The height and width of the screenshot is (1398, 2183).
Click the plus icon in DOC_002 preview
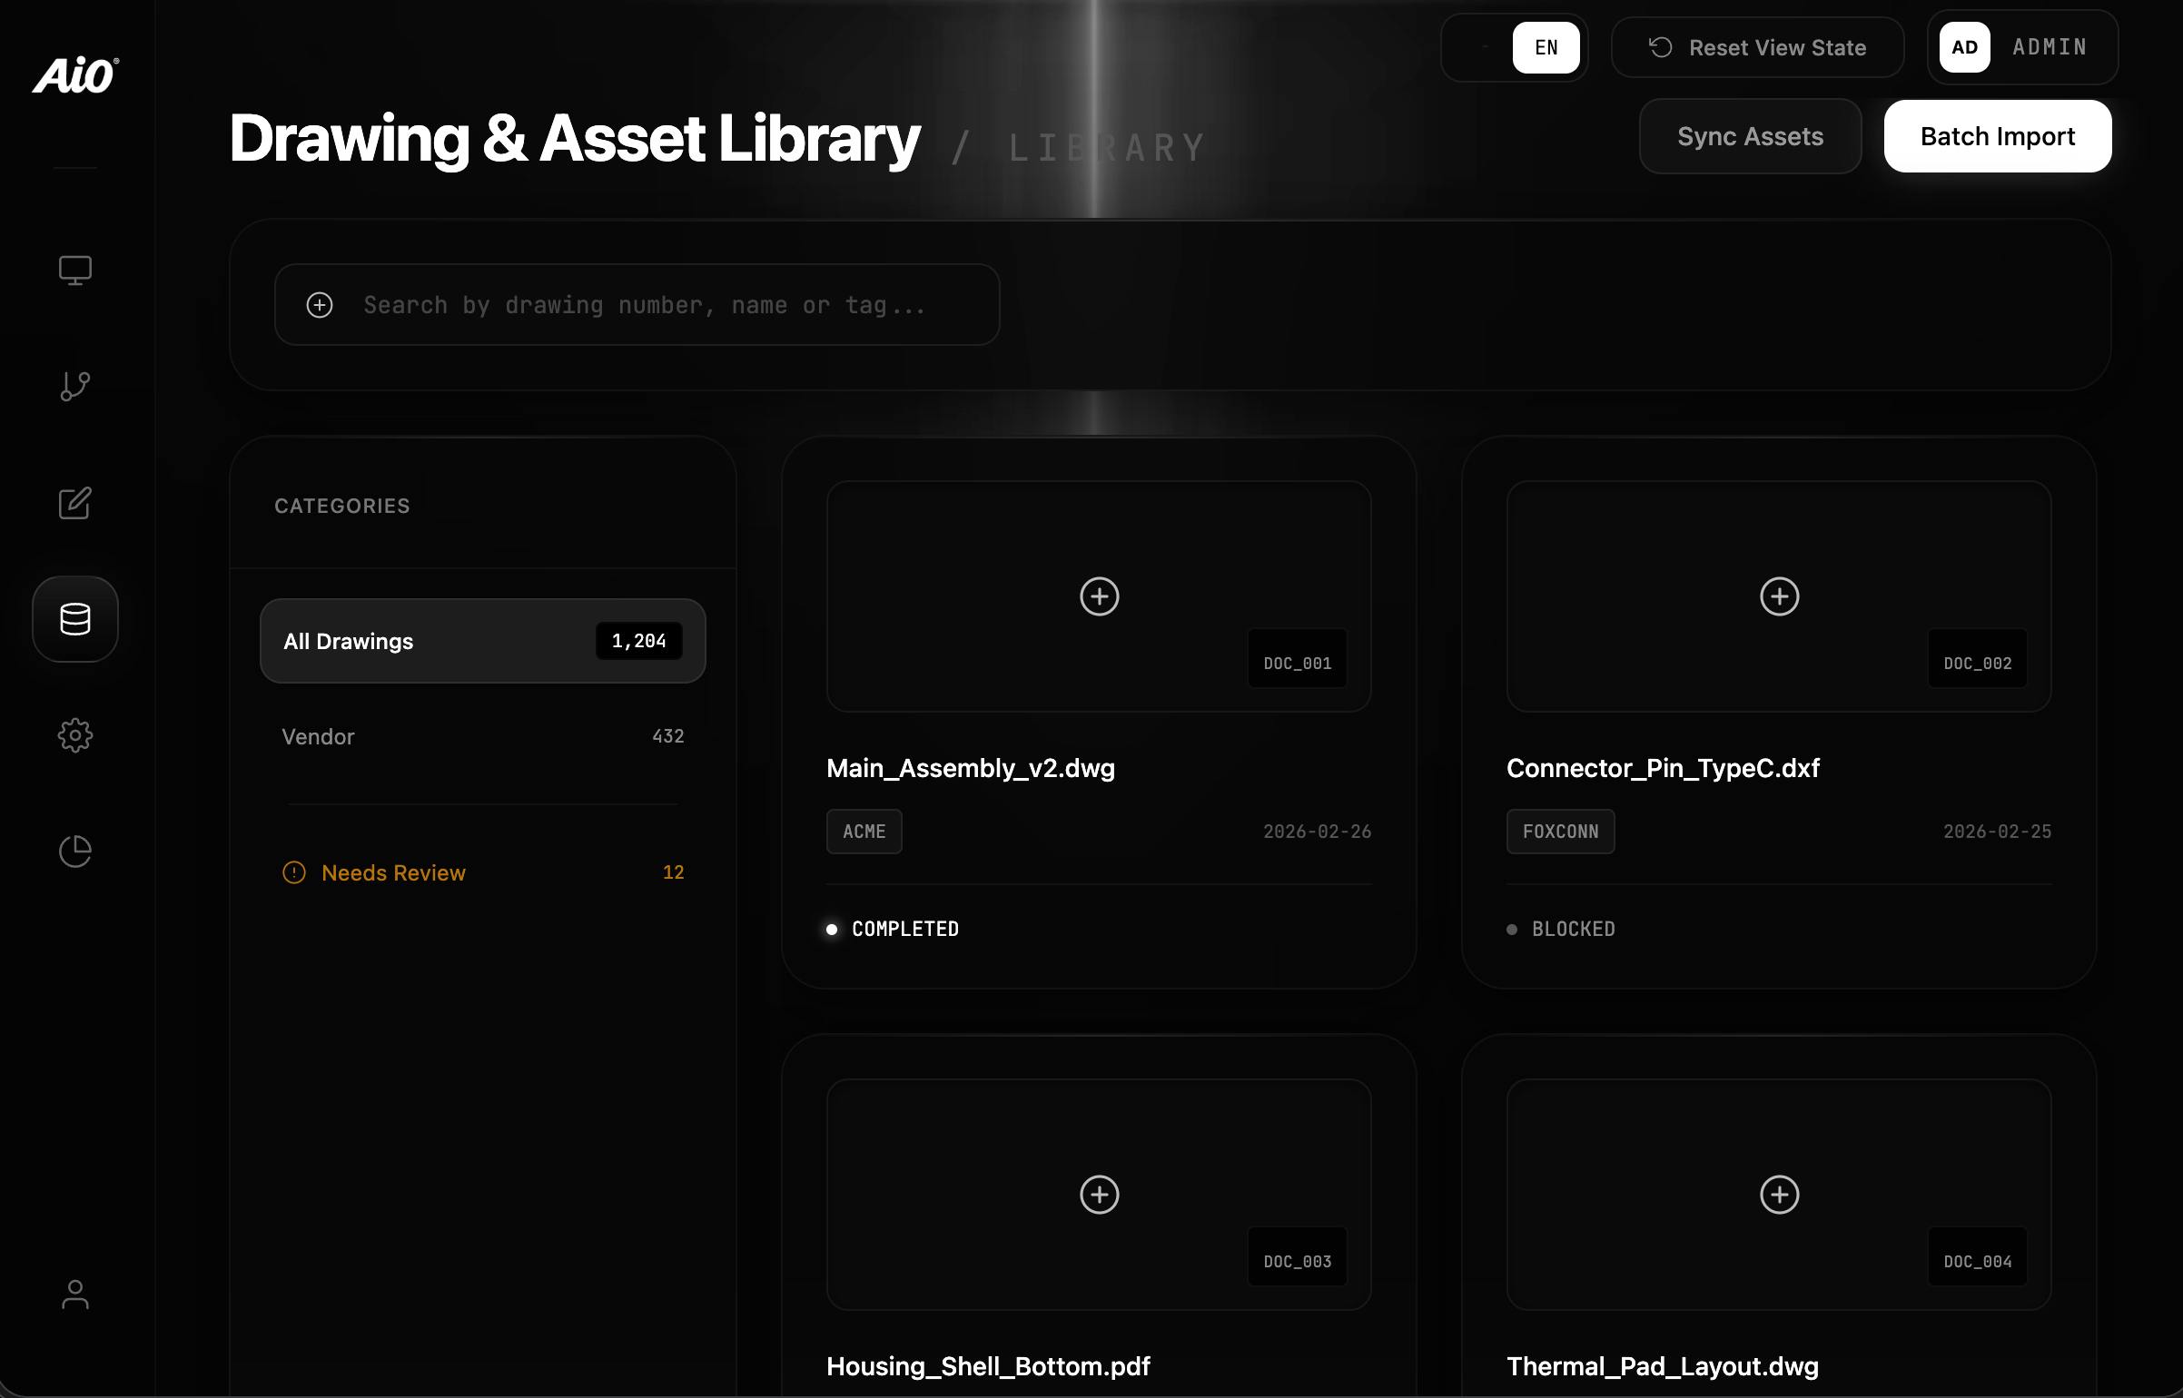tap(1779, 596)
